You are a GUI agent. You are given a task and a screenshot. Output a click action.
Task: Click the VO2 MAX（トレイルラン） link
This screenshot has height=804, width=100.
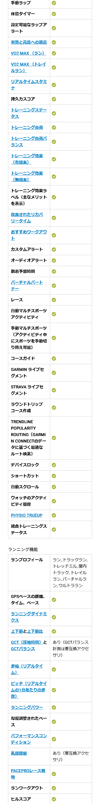(28, 68)
